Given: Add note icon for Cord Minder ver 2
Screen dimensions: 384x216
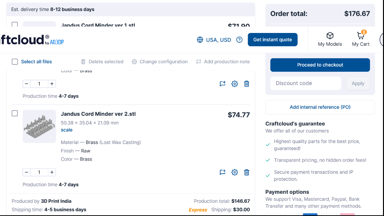Looking at the screenshot, I should (x=222, y=172).
